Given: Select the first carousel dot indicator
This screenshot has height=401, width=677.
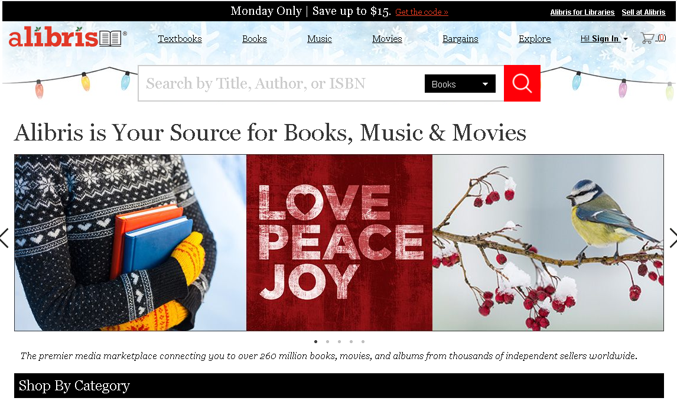Looking at the screenshot, I should coord(315,341).
